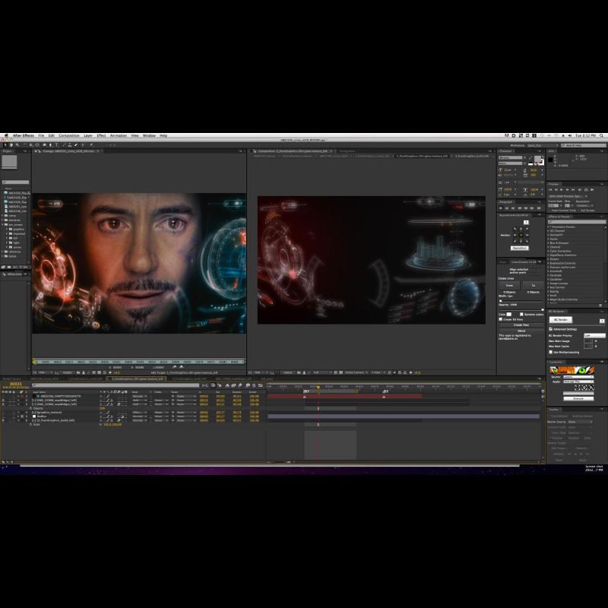Toggle Draft 3D in timeline
Screen dimensions: 608x608
coord(220,385)
